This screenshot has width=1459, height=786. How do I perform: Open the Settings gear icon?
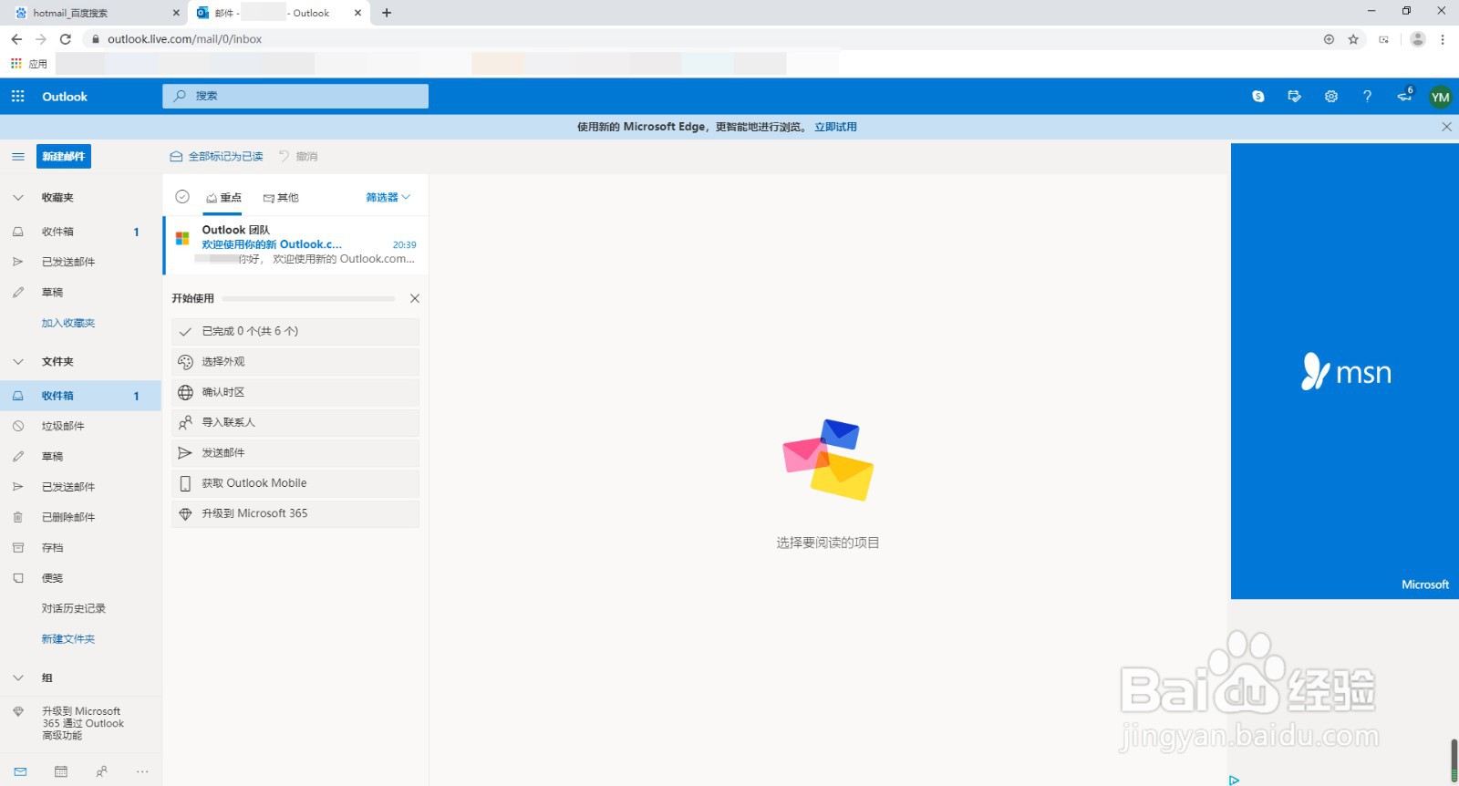[x=1331, y=97]
